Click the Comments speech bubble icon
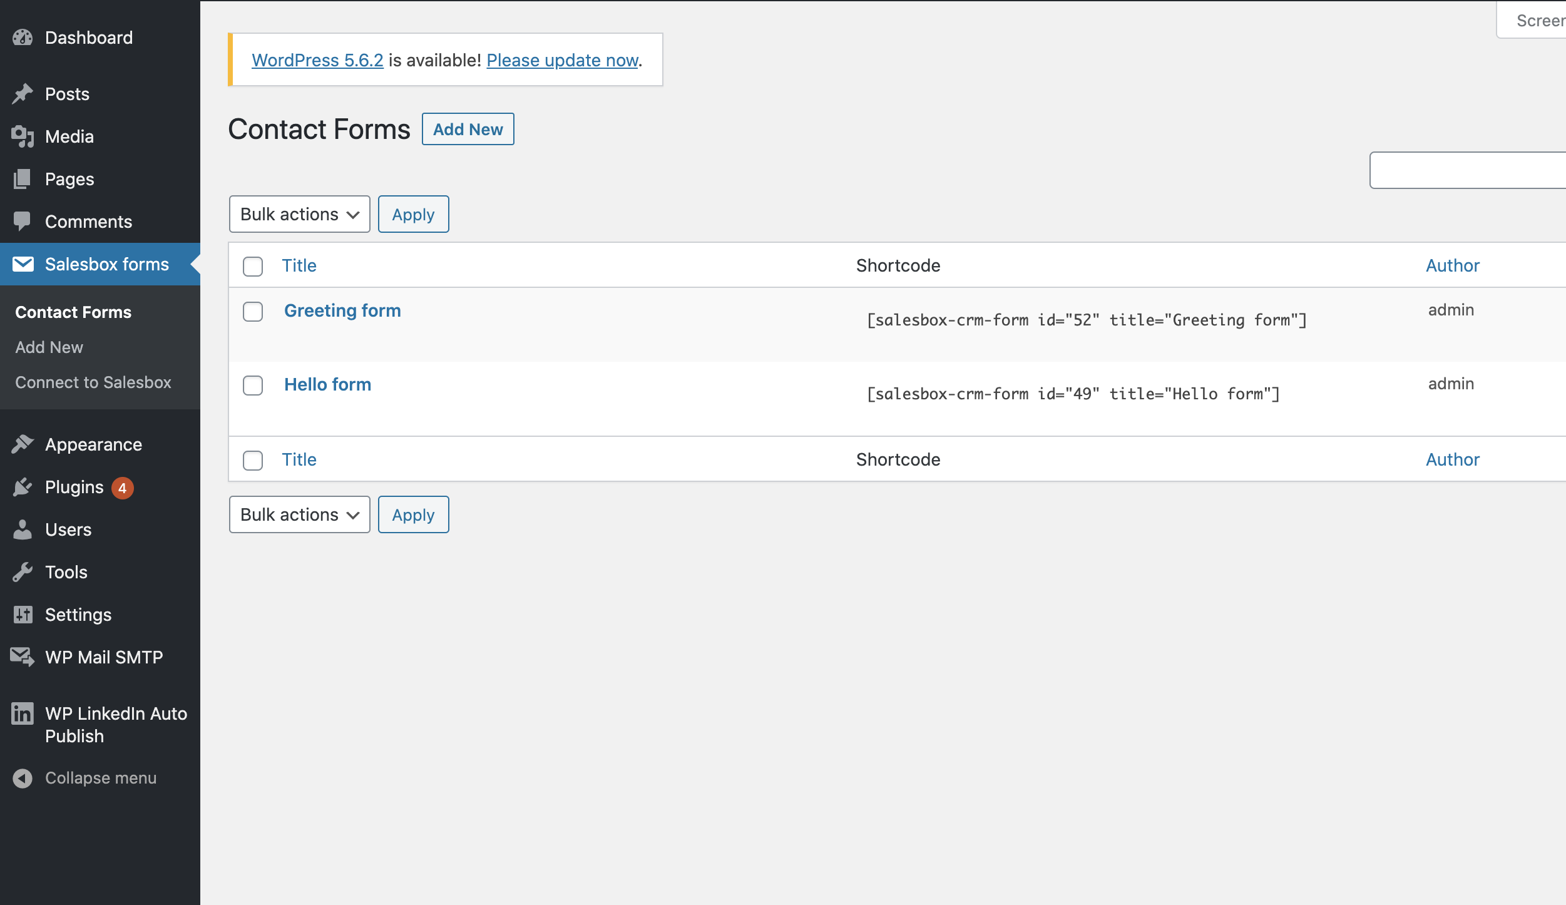Viewport: 1566px width, 905px height. tap(23, 222)
